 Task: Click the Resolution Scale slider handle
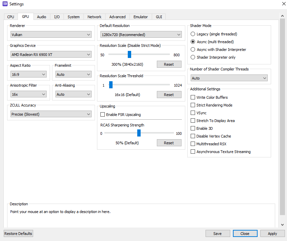129,54
